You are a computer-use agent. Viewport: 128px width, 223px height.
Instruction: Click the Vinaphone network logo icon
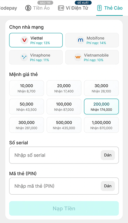(x=24, y=57)
